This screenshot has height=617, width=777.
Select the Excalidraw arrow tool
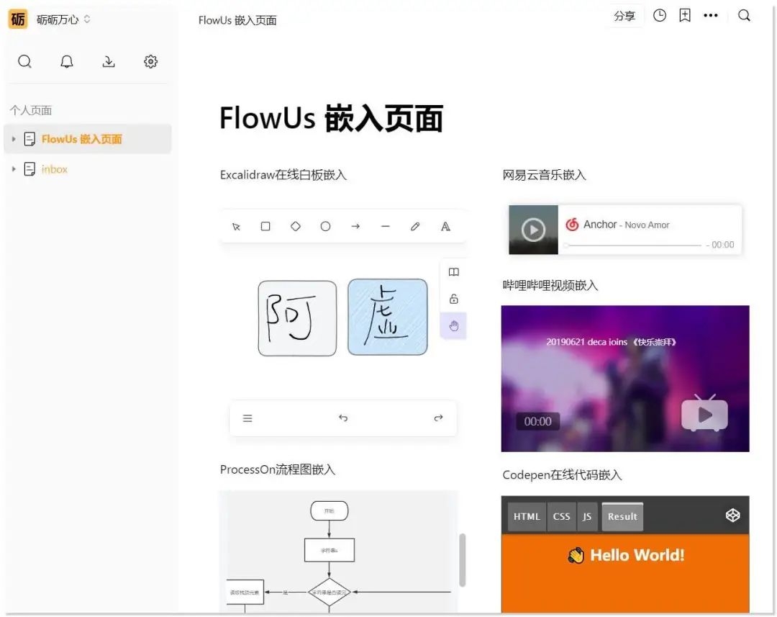(355, 227)
